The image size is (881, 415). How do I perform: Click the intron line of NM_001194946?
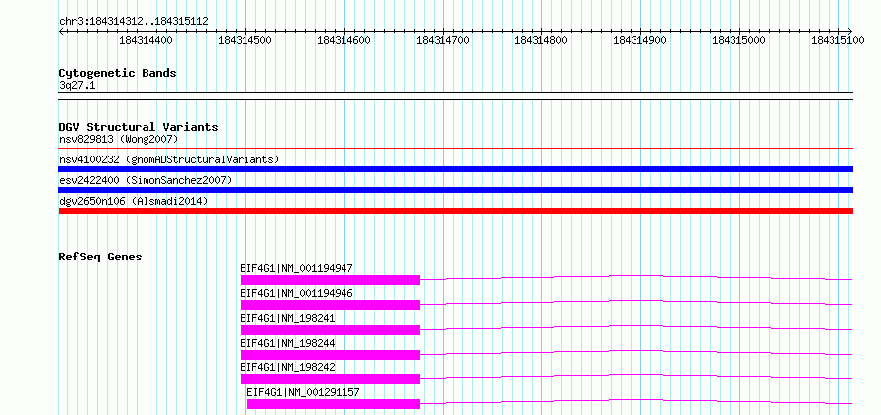(636, 300)
